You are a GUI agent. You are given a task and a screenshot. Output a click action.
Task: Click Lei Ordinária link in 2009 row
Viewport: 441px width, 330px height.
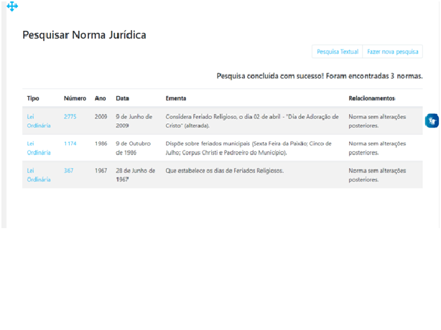pyautogui.click(x=39, y=121)
